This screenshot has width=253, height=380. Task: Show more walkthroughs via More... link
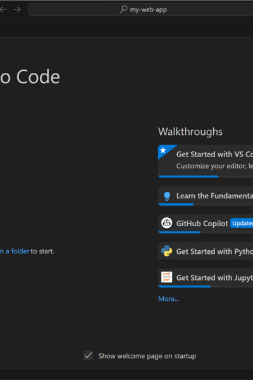[169, 299]
